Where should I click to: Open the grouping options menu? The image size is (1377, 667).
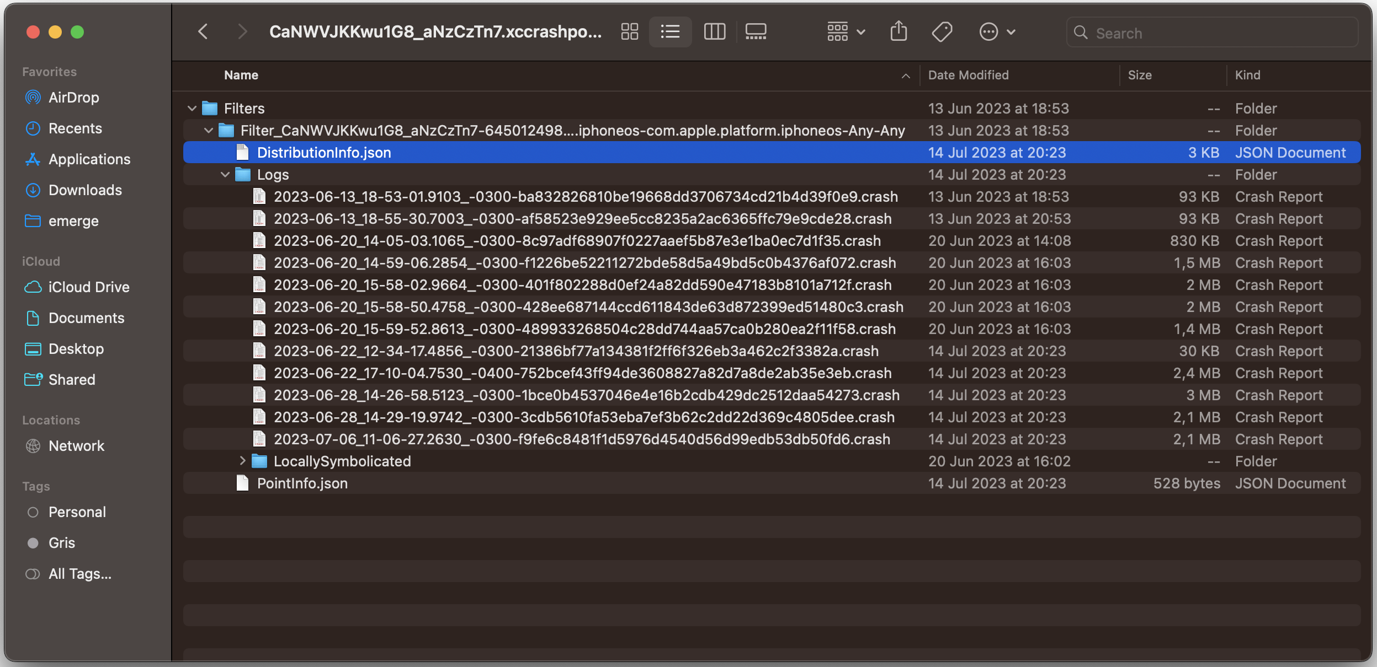pos(844,31)
